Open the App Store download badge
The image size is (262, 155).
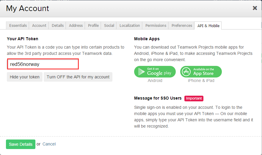click(x=201, y=72)
